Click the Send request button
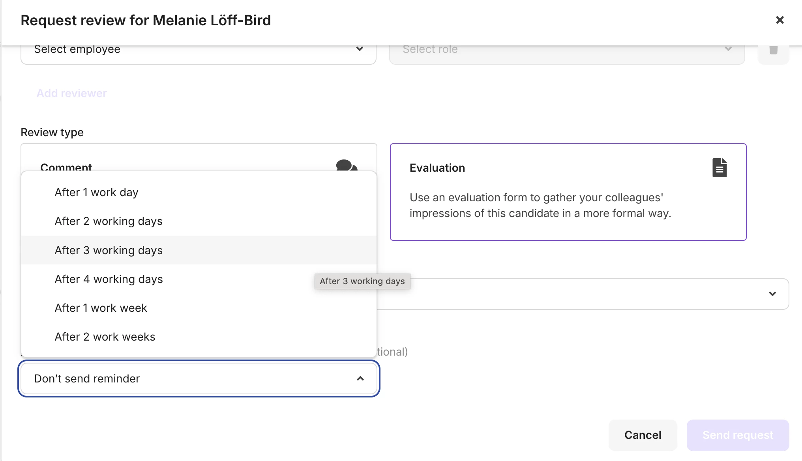This screenshot has width=802, height=461. (738, 435)
